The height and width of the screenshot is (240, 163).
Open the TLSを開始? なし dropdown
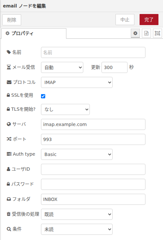click(65, 109)
